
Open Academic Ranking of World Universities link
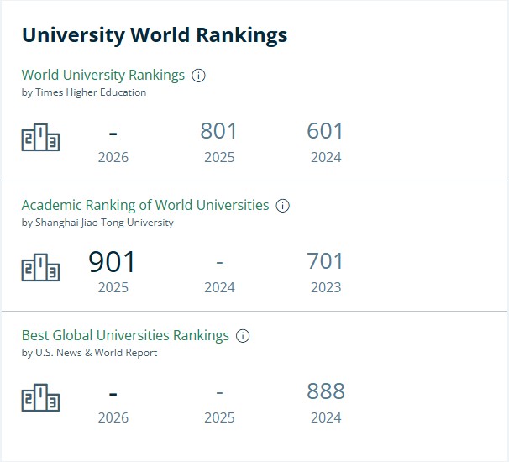tap(145, 205)
